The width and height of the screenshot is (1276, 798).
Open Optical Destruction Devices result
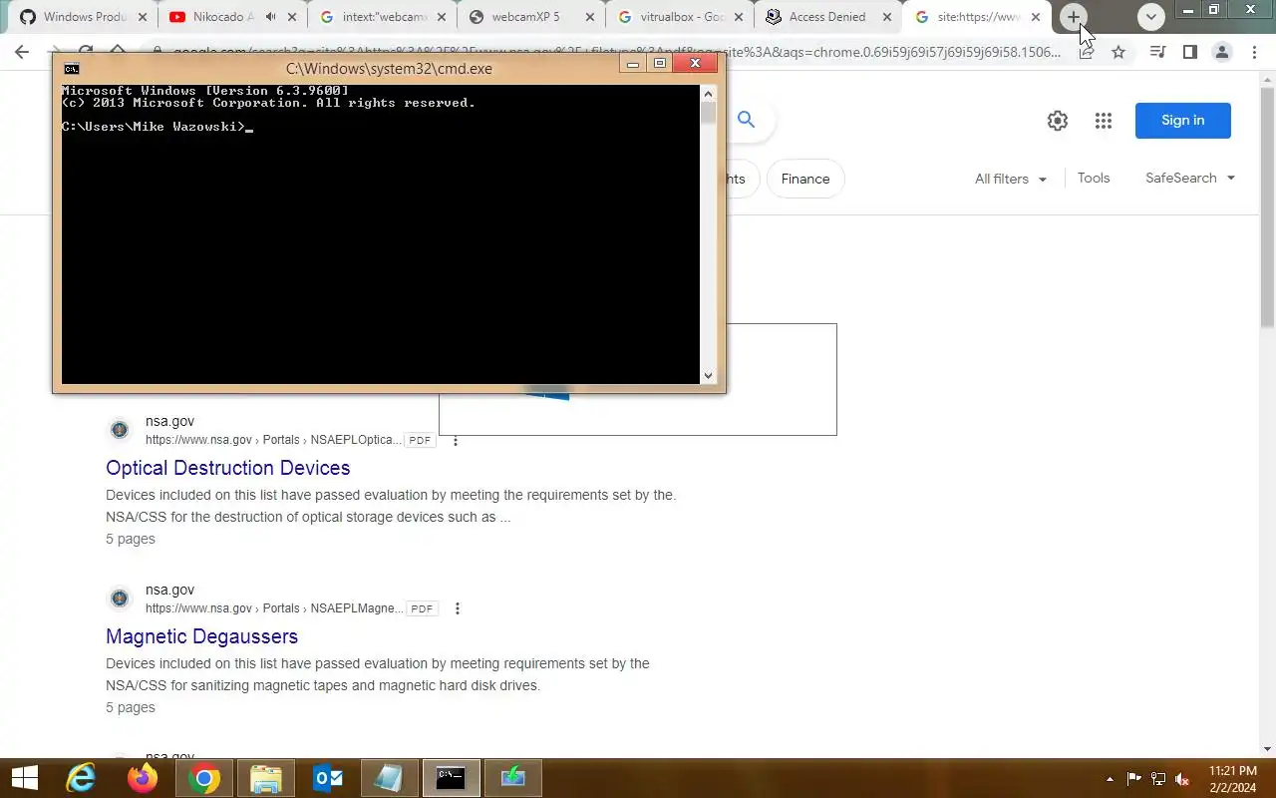(228, 468)
